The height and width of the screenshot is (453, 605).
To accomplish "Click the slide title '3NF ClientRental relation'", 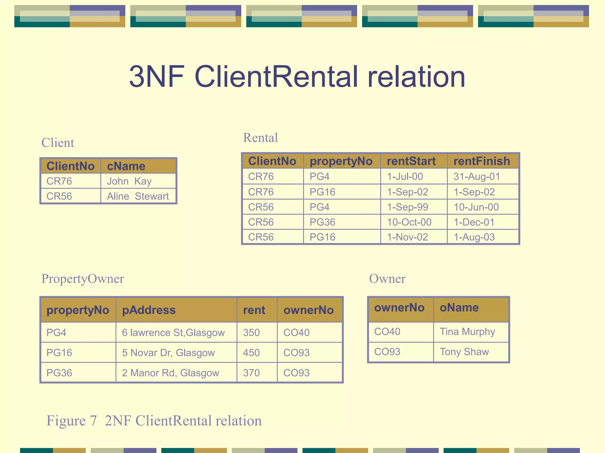I will click(297, 77).
